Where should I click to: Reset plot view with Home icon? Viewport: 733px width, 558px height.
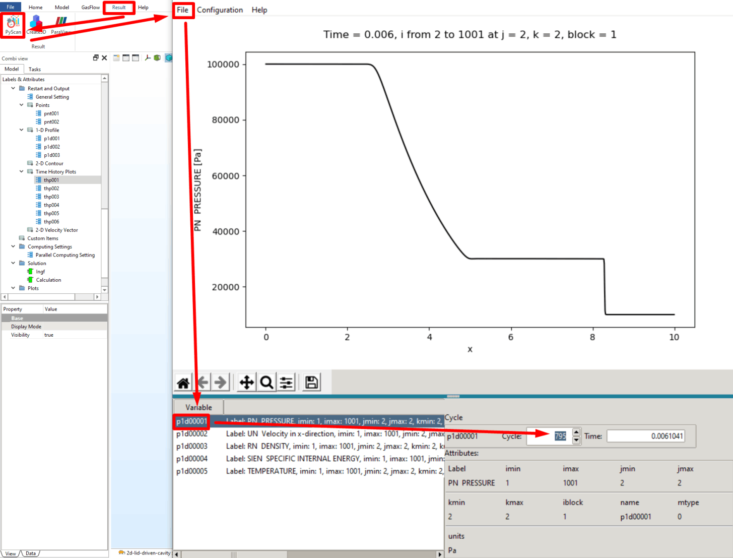click(183, 383)
